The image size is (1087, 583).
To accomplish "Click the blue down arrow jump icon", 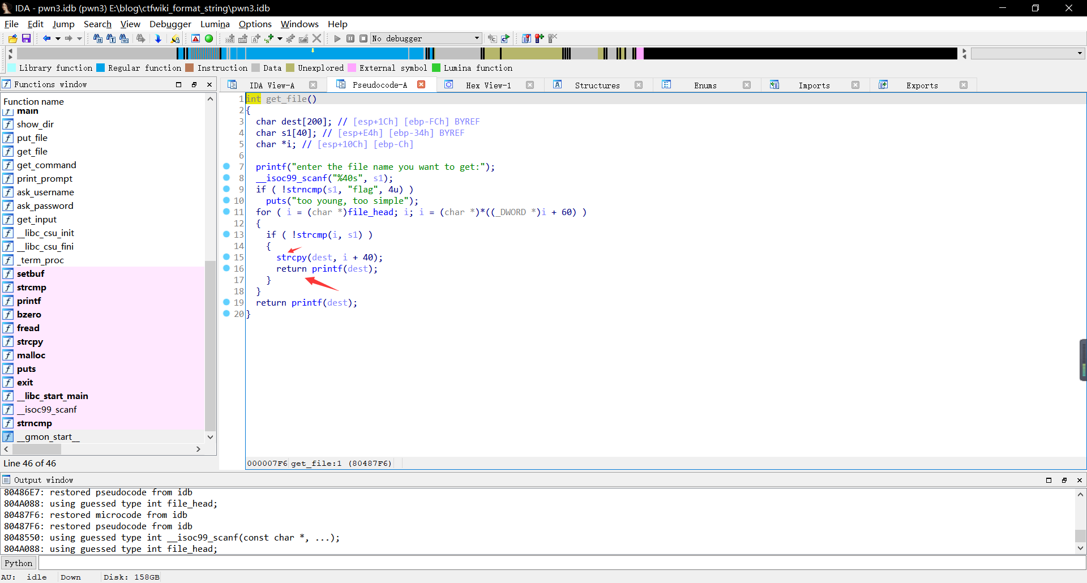I will click(x=158, y=38).
